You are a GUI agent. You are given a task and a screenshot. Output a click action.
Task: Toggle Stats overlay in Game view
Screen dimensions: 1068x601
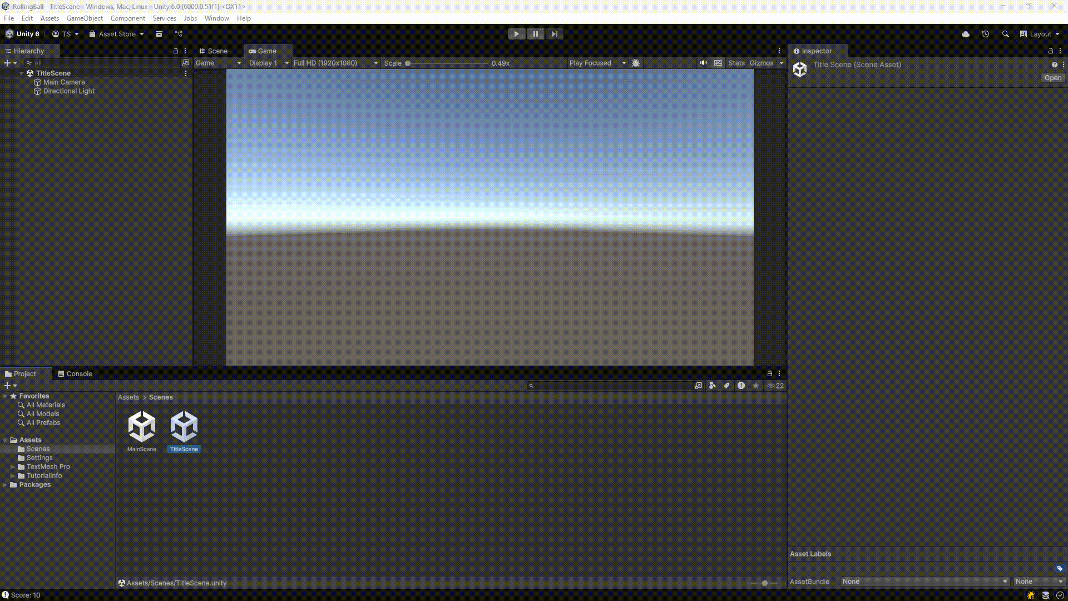[x=736, y=63]
